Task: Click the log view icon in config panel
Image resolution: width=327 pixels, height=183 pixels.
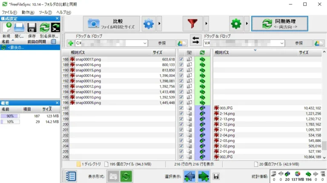Action: (x=53, y=42)
